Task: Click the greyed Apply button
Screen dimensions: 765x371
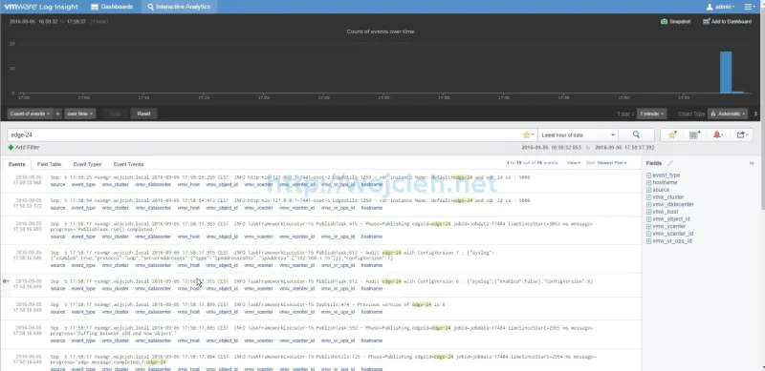Action: pyautogui.click(x=116, y=113)
